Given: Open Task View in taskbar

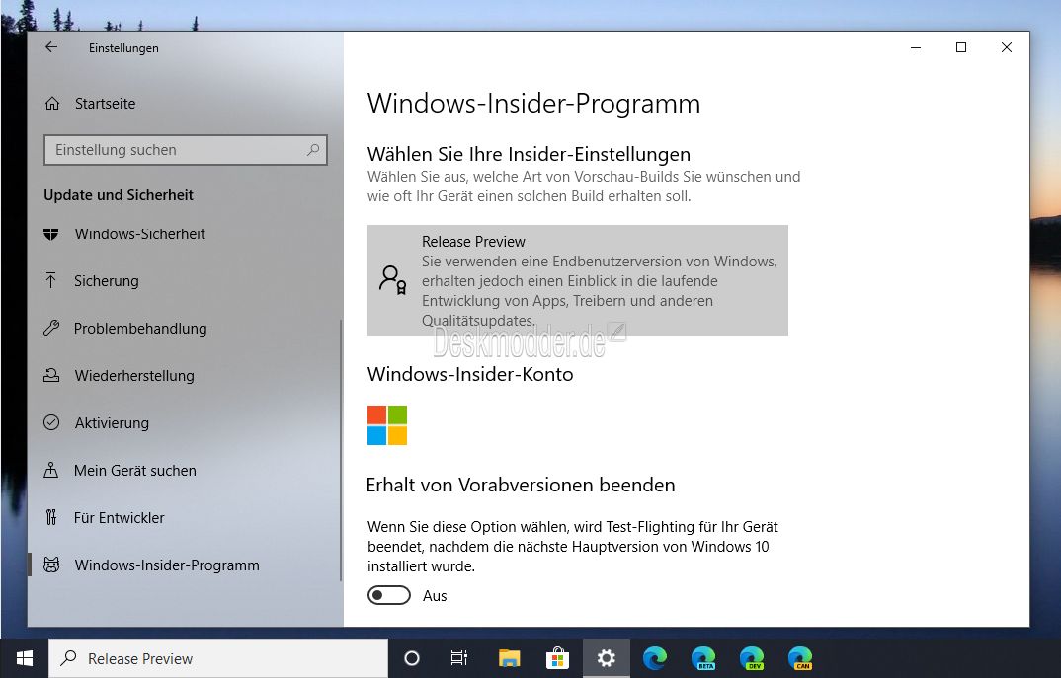Looking at the screenshot, I should pyautogui.click(x=459, y=658).
